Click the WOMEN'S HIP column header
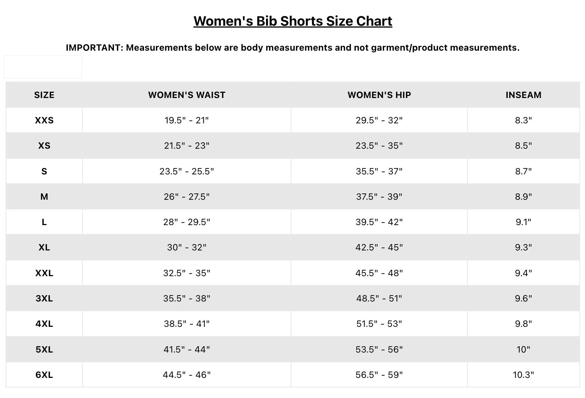This screenshot has width=585, height=398. click(x=379, y=95)
